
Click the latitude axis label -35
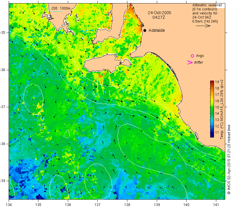click(x=3, y=33)
